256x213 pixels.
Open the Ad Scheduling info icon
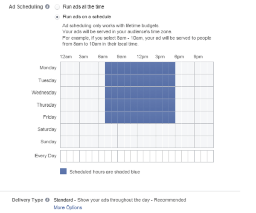point(47,7)
